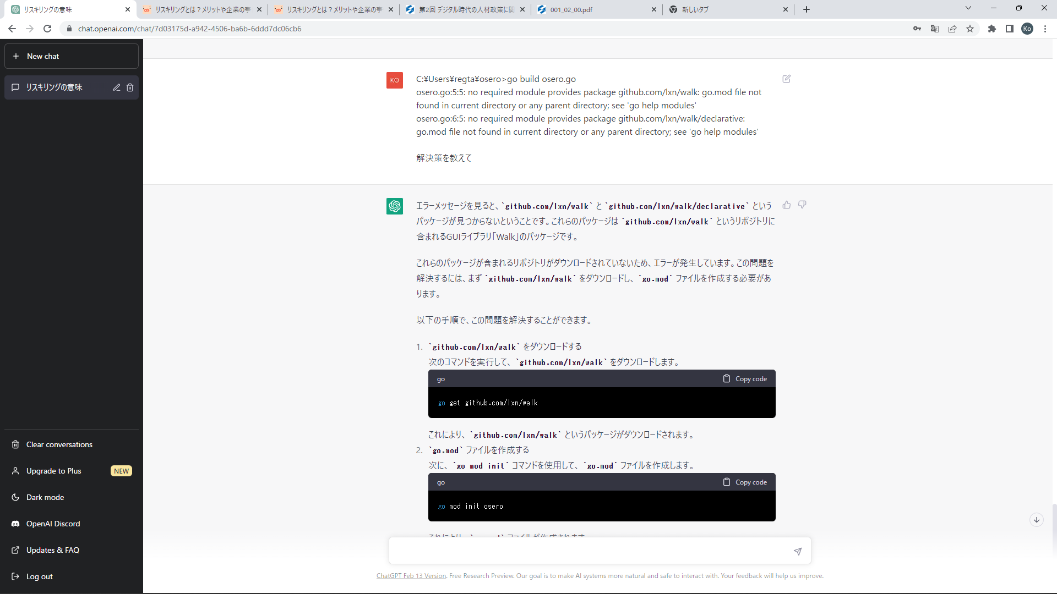
Task: Toggle Dark mode in the sidebar
Action: tap(45, 497)
